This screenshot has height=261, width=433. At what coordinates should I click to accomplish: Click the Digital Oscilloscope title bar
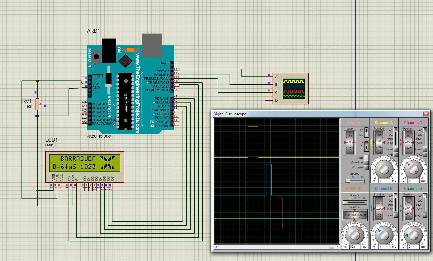point(321,114)
